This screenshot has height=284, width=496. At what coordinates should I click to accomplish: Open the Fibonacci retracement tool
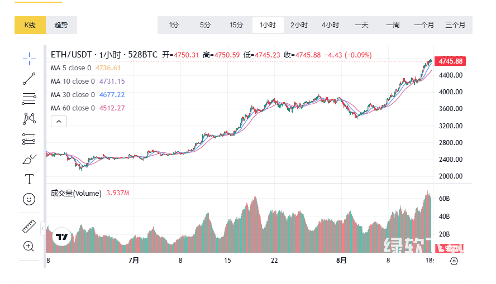[29, 99]
